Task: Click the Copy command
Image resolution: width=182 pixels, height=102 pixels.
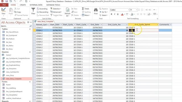Action: pos(18,12)
